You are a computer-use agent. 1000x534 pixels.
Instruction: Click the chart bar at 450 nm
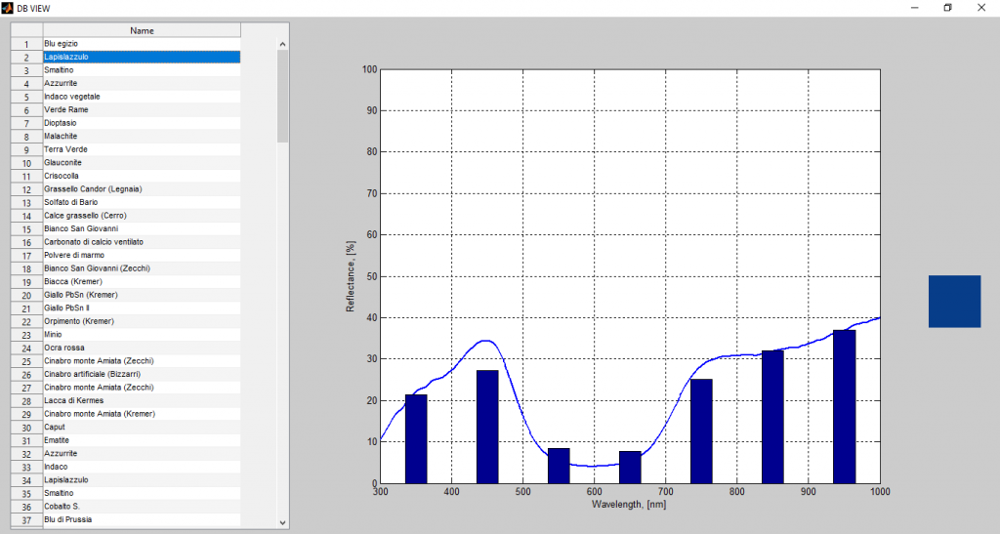487,427
